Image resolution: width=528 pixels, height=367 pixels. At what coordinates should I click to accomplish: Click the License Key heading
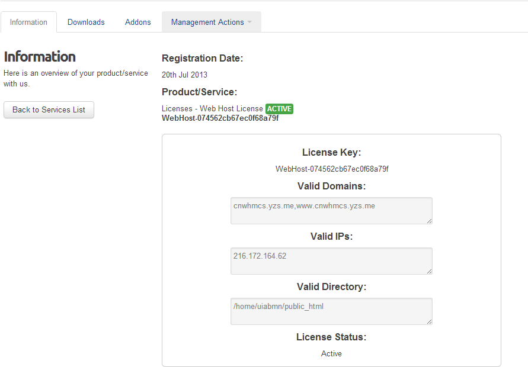332,152
